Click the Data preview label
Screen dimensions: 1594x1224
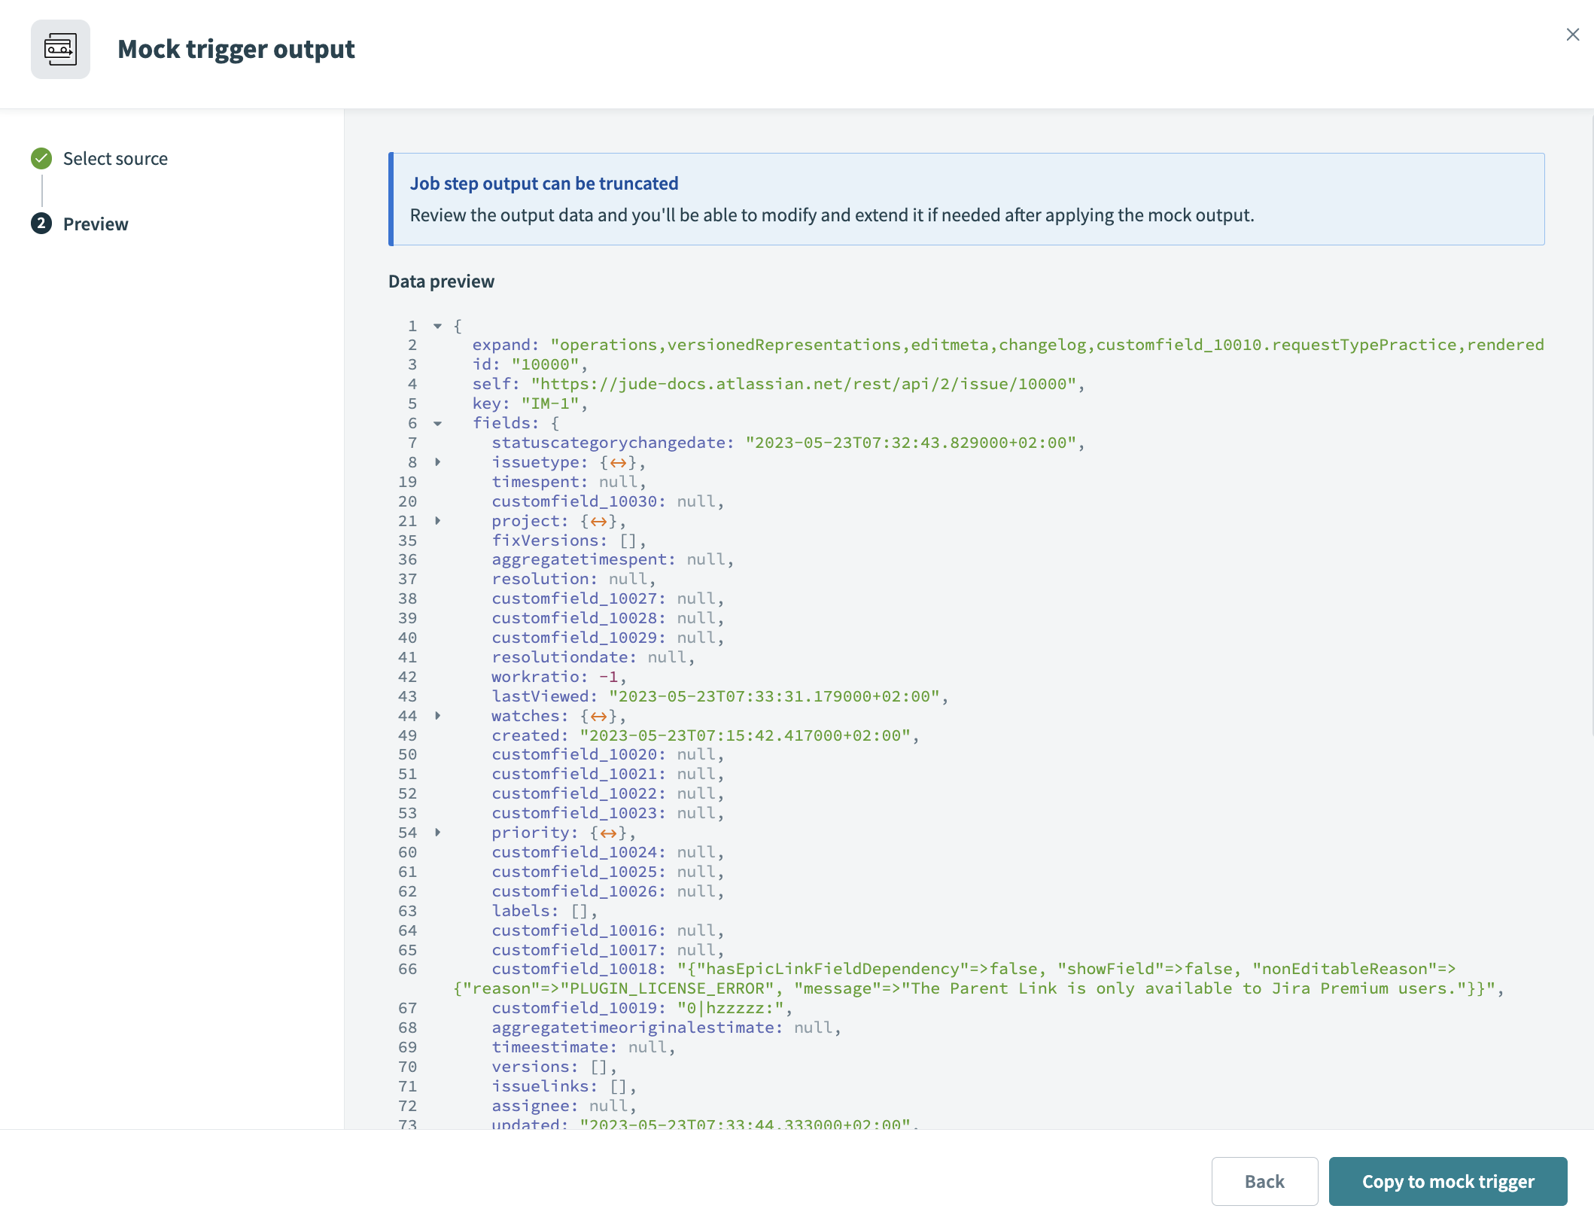pyautogui.click(x=441, y=282)
